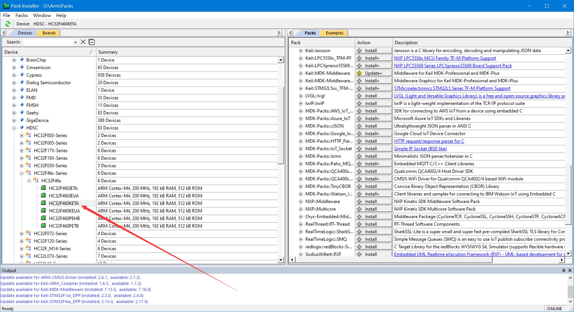Click the HC32F46x-Series family icon
Screen dimensions: 574x312
[28, 173]
